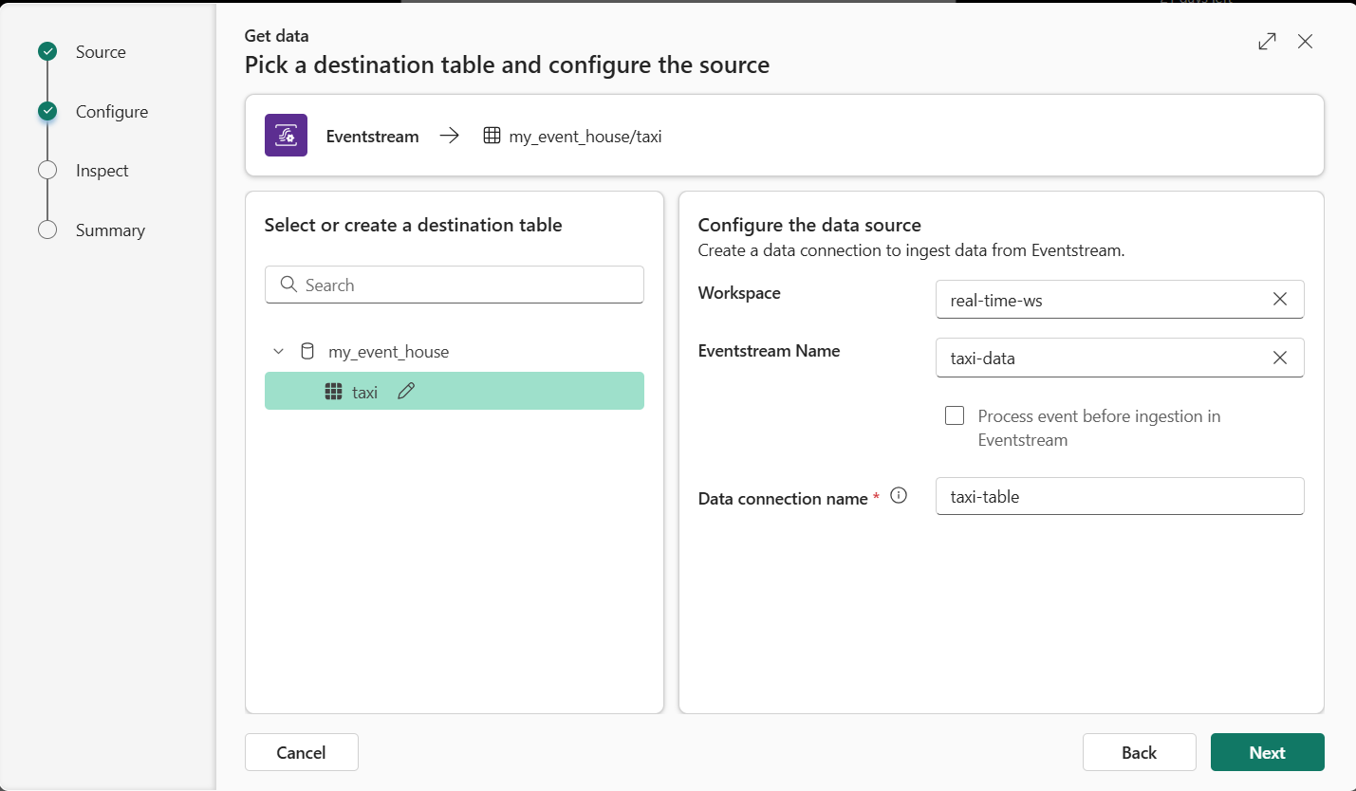Click info icon beside Data connection name
The image size is (1356, 791).
pos(899,495)
